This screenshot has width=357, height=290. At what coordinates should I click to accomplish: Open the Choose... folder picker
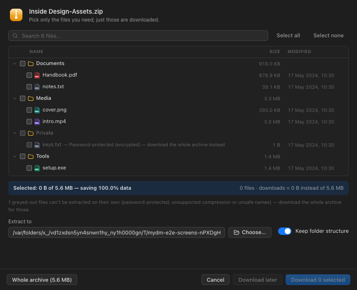pos(250,232)
